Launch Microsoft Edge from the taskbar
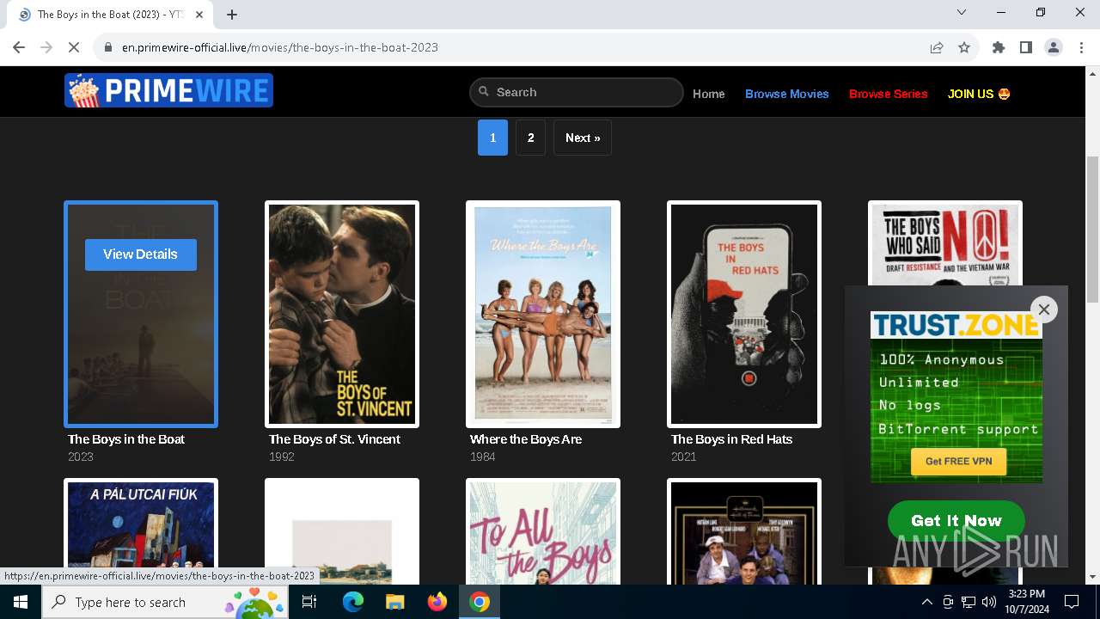Screen dimensions: 1100x619 (353, 602)
